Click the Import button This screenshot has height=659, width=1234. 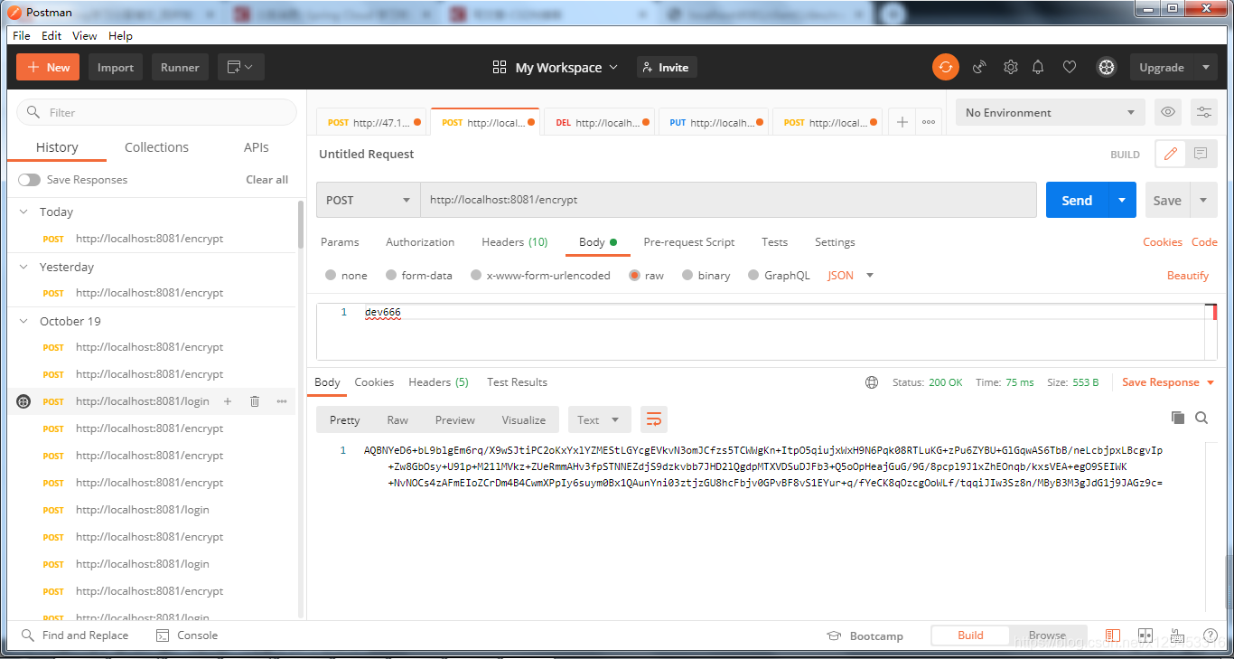click(x=116, y=67)
